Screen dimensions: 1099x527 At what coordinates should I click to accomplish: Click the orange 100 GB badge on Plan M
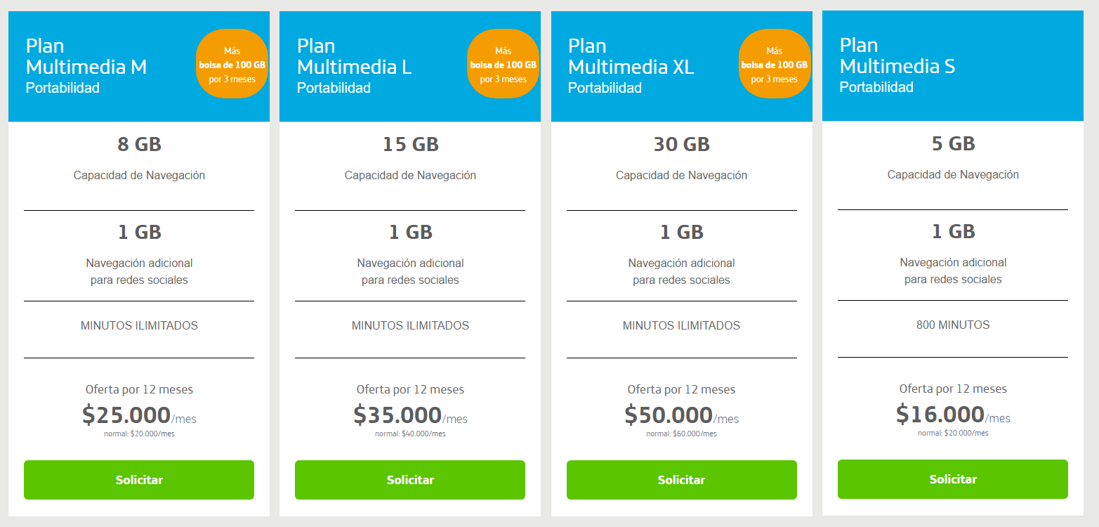232,64
